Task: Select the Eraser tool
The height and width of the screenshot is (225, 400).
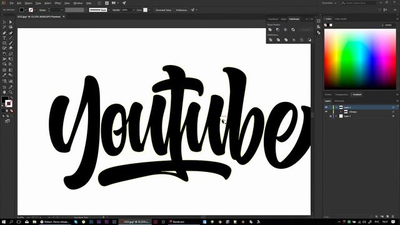Action: click(x=11, y=48)
